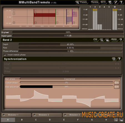Adjust the Input gain slider

pos(68,36)
